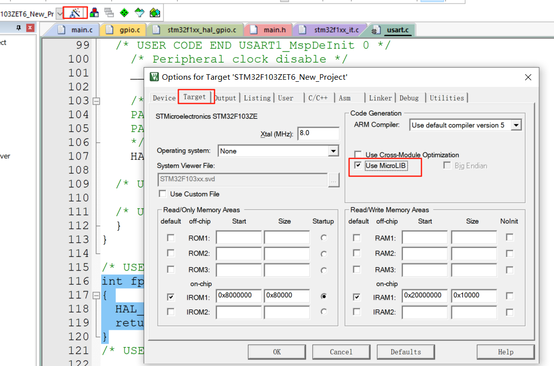Click the window layout icon beside Manage Project Items
The width and height of the screenshot is (554, 366).
coord(109,12)
